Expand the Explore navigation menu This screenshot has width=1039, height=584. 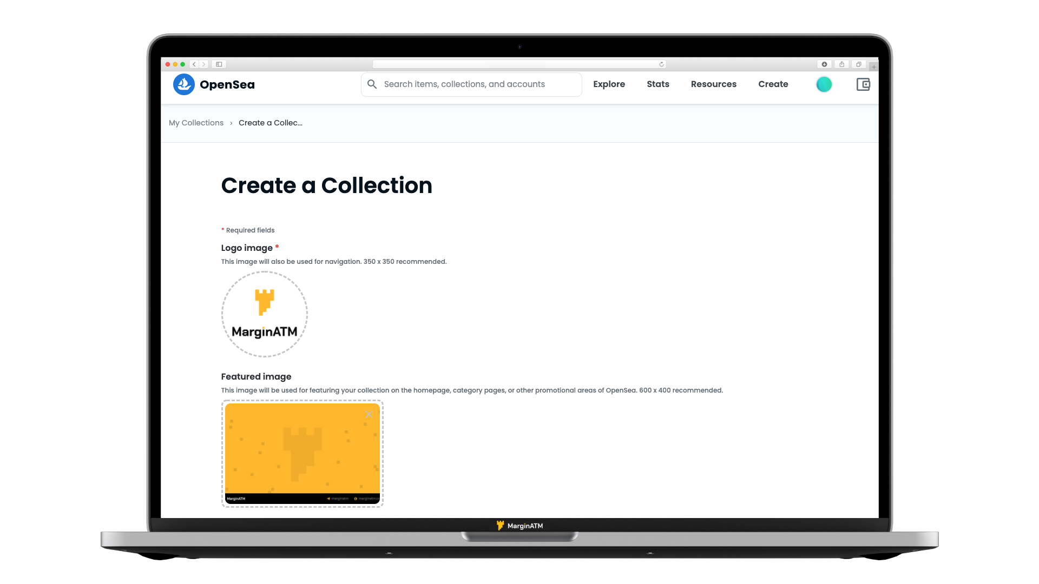609,84
